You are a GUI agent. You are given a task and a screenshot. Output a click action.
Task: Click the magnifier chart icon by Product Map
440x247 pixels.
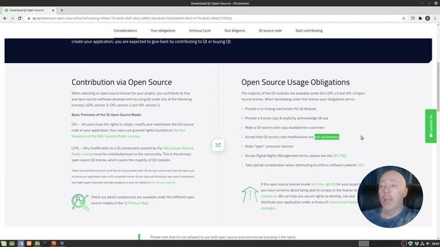tap(80, 202)
